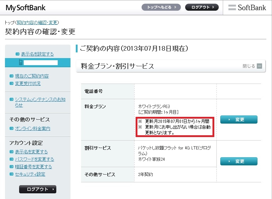The image size is (272, 199).
Task: Click the My SoftBank logo
Action: (25, 8)
